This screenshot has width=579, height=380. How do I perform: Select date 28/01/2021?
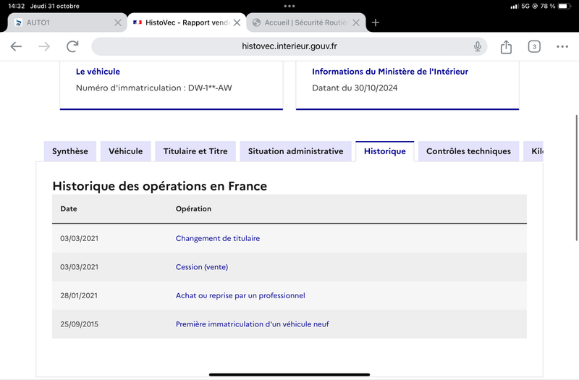coord(79,295)
